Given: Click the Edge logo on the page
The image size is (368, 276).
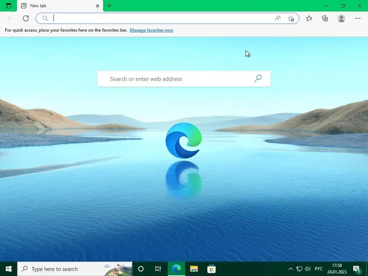Looking at the screenshot, I should (184, 141).
